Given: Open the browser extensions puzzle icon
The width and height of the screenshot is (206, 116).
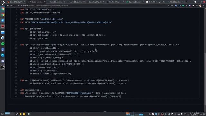Looking at the screenshot, I should pyautogui.click(x=193, y=6).
